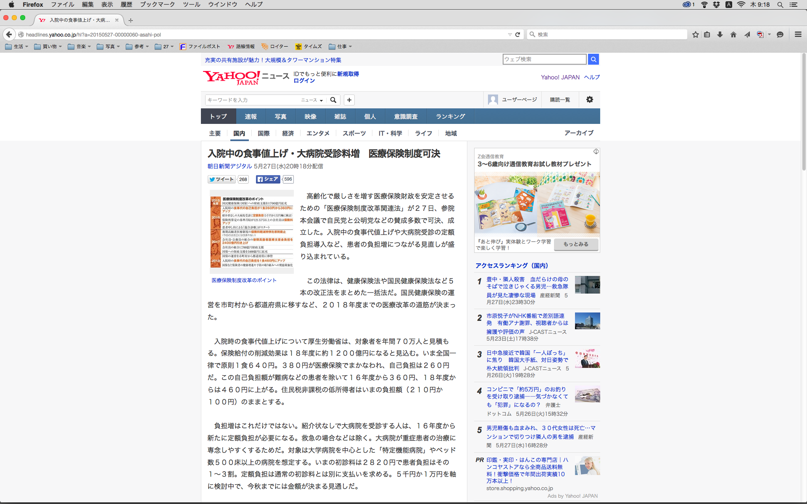The image size is (807, 504).
Task: Expand the PDF toolbar button dropdown arrow
Action: (769, 34)
